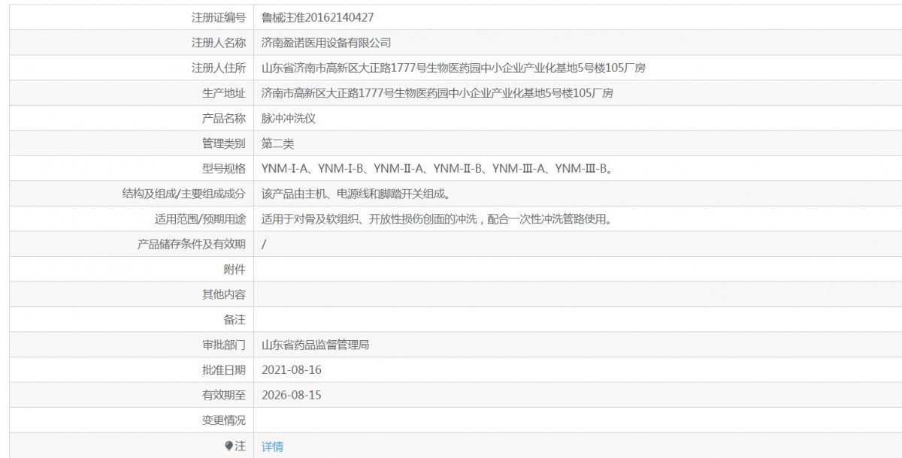The height and width of the screenshot is (458, 902).
Task: Click the 结构及组成/主要组成成分 label
Action: point(184,194)
